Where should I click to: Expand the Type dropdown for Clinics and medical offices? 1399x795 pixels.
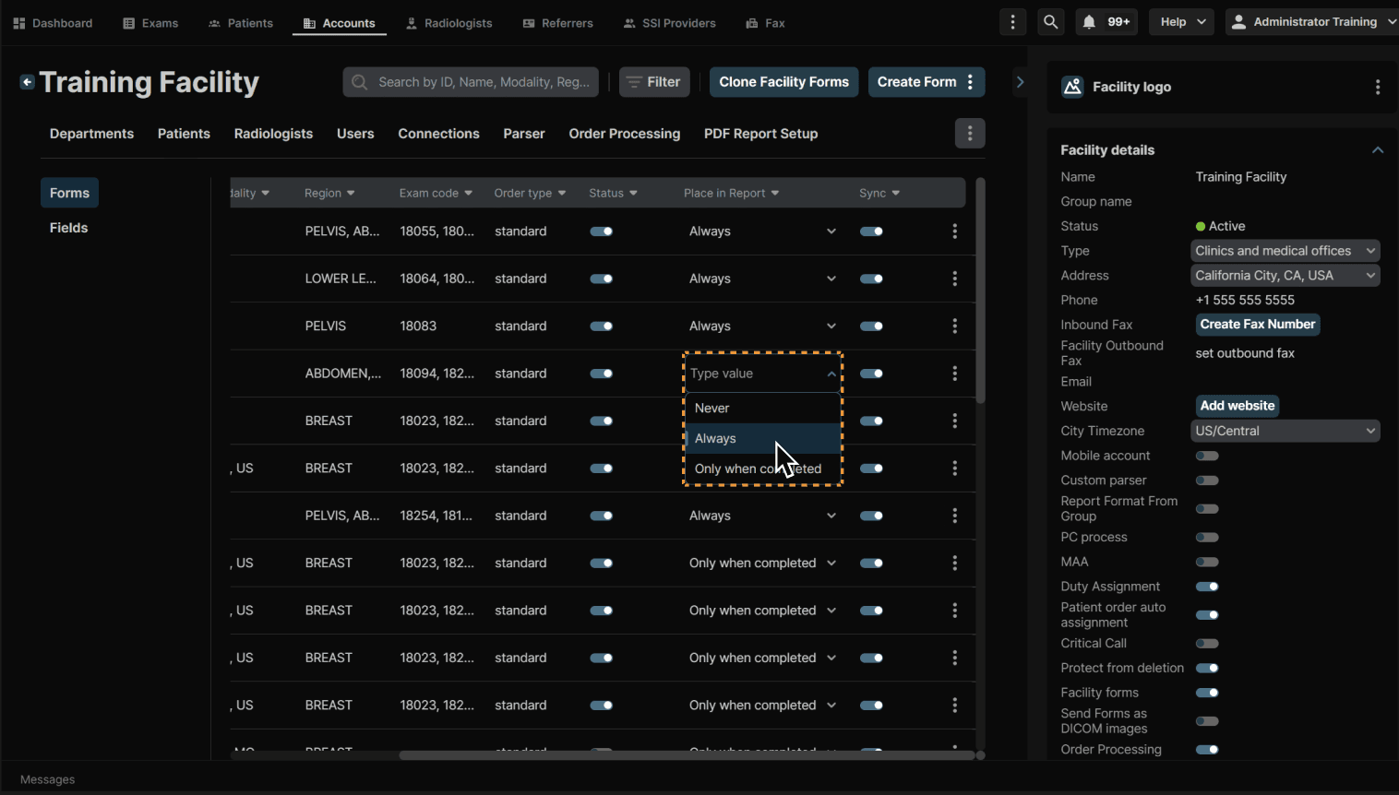pos(1285,251)
